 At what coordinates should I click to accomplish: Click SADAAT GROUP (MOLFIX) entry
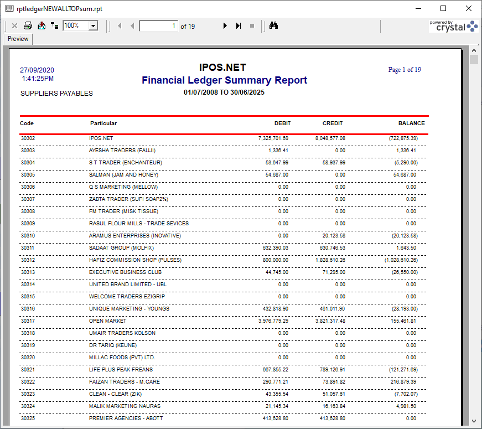pos(121,248)
